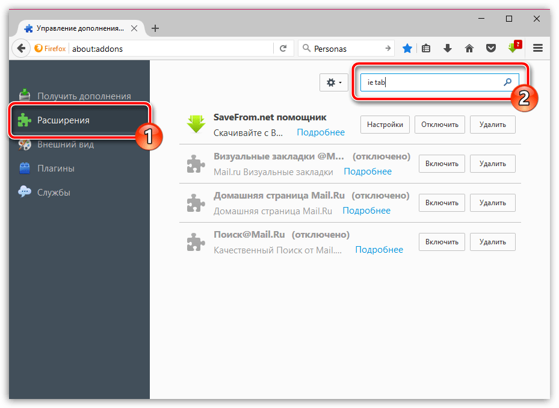Click the about:addons address bar
Screen dimensions: 559x408
[x=171, y=49]
